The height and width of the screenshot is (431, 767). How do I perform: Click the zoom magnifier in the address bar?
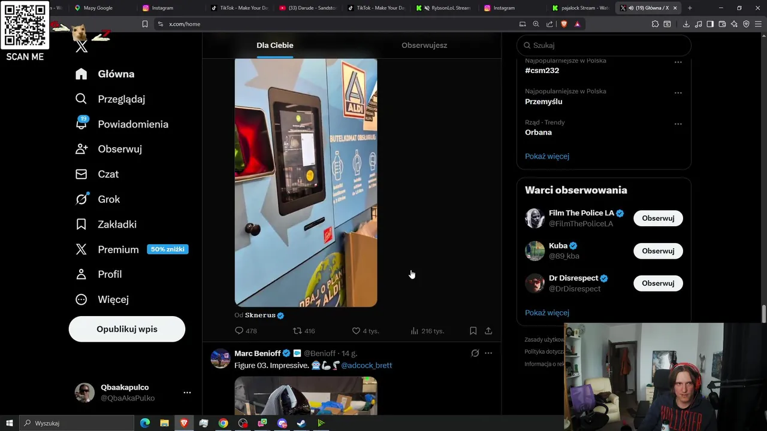coord(536,24)
